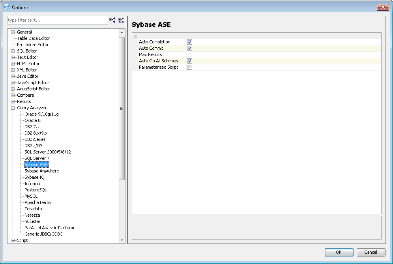Expand the Compare node

click(x=13, y=95)
